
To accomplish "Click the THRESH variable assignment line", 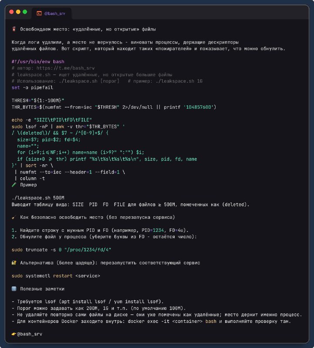I will 38,100.
